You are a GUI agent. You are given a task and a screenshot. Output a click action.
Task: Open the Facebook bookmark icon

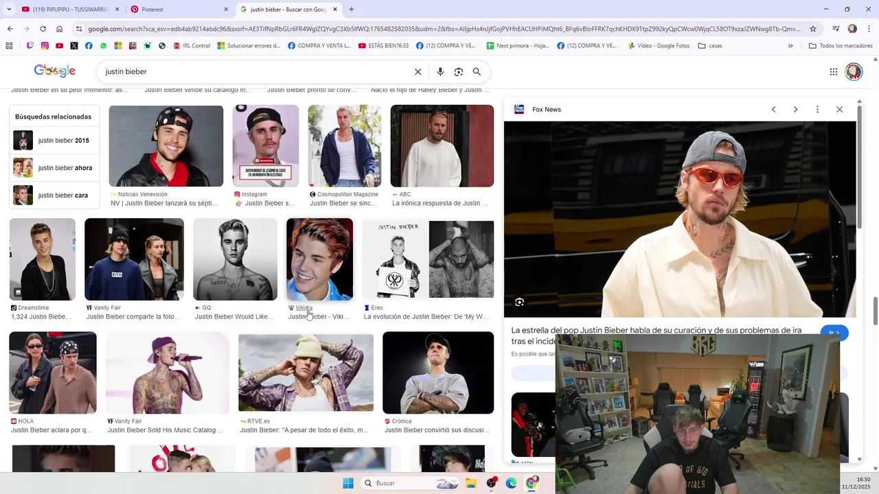89,46
